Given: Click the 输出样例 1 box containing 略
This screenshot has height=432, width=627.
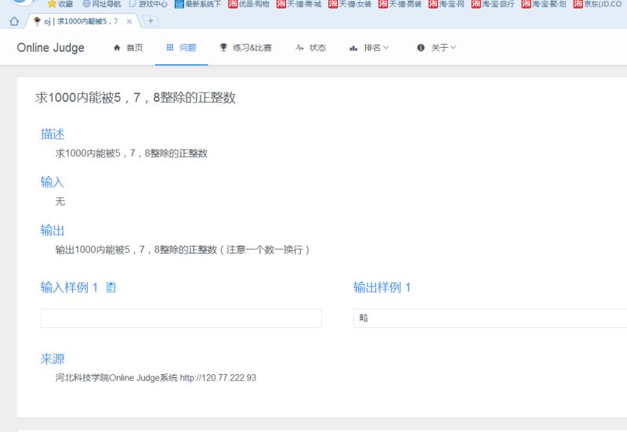Looking at the screenshot, I should click(x=491, y=318).
